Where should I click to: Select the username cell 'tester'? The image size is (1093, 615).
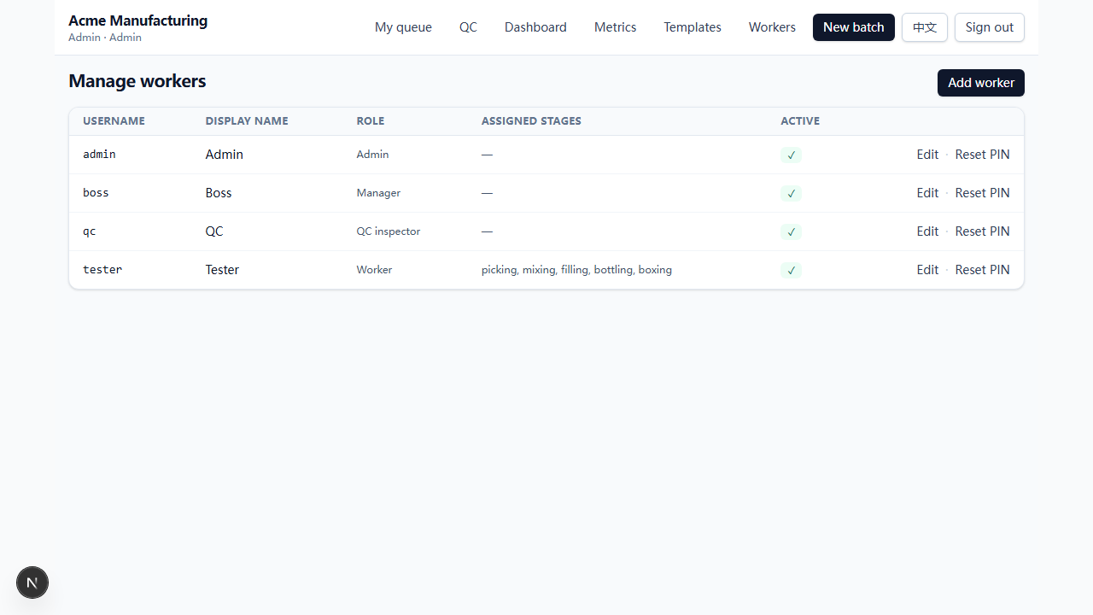click(102, 270)
